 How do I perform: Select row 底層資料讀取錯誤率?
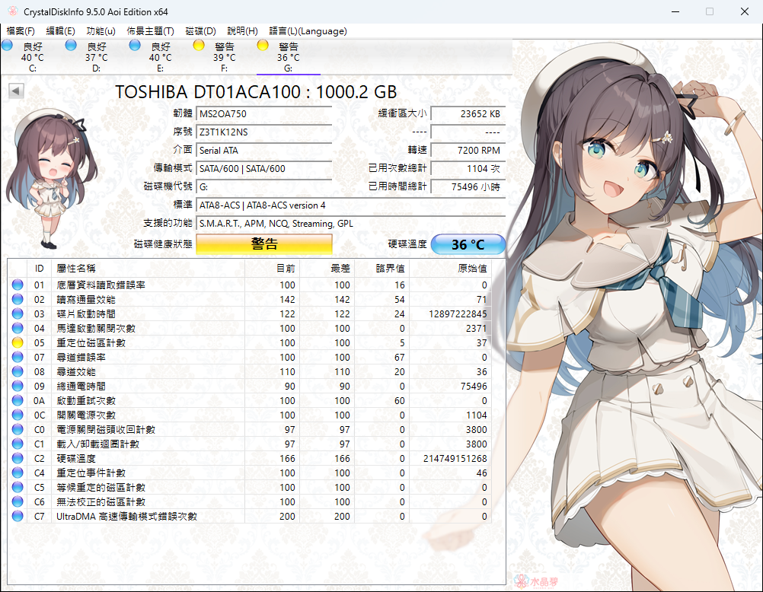tap(249, 285)
